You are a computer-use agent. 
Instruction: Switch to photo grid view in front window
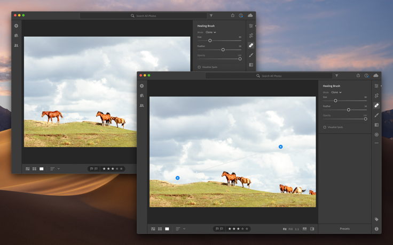(x=153, y=228)
